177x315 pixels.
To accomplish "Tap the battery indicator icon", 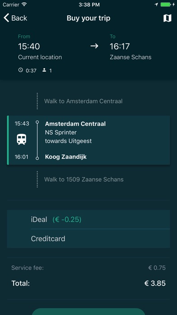I will tap(166, 5).
